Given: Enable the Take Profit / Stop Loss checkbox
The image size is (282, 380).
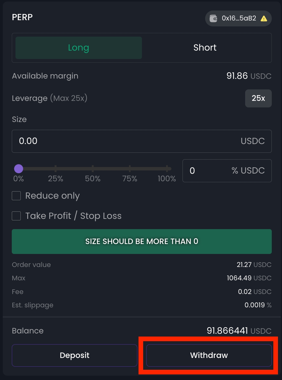Looking at the screenshot, I should point(16,216).
